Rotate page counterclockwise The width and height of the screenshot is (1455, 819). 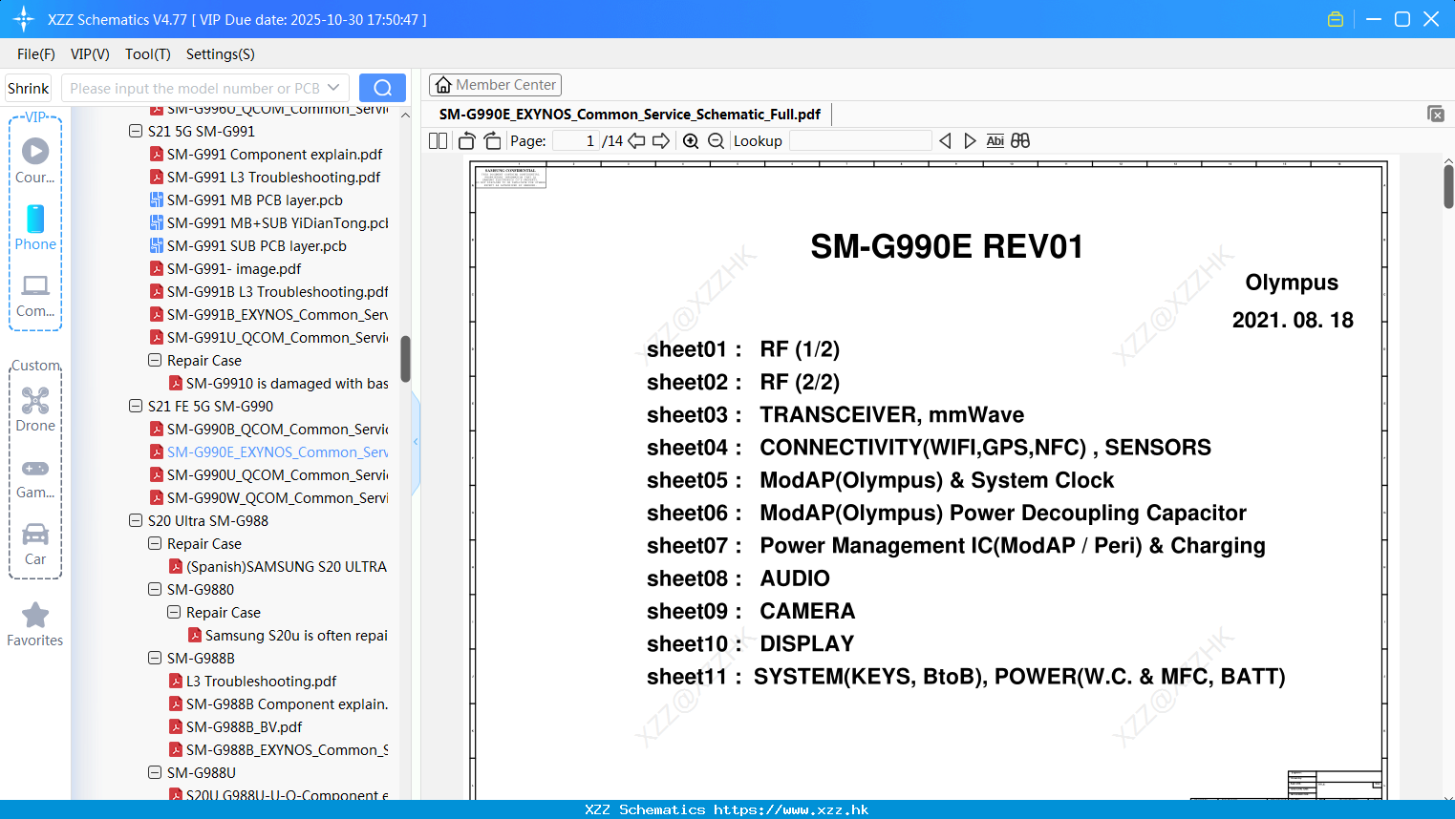[x=466, y=141]
